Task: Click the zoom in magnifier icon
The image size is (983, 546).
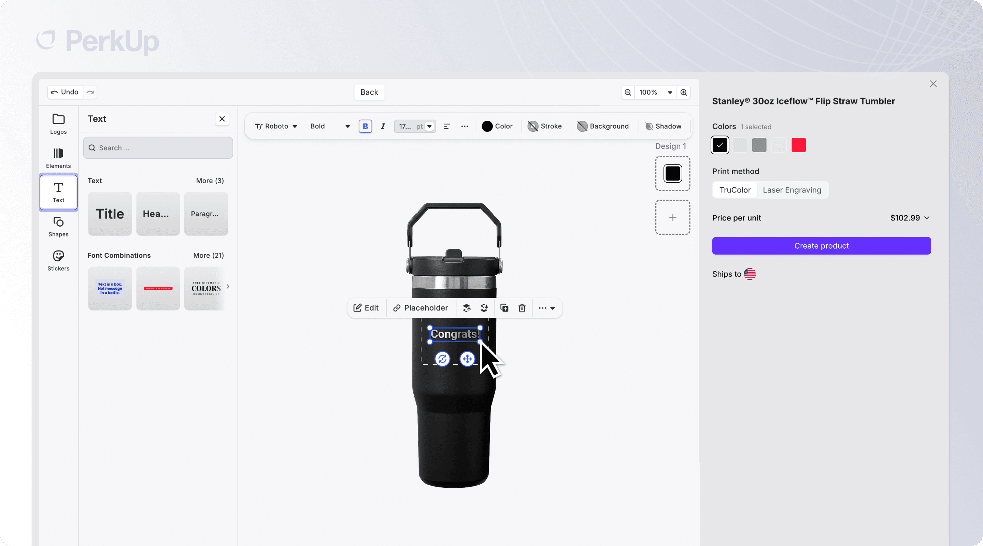Action: pyautogui.click(x=683, y=92)
